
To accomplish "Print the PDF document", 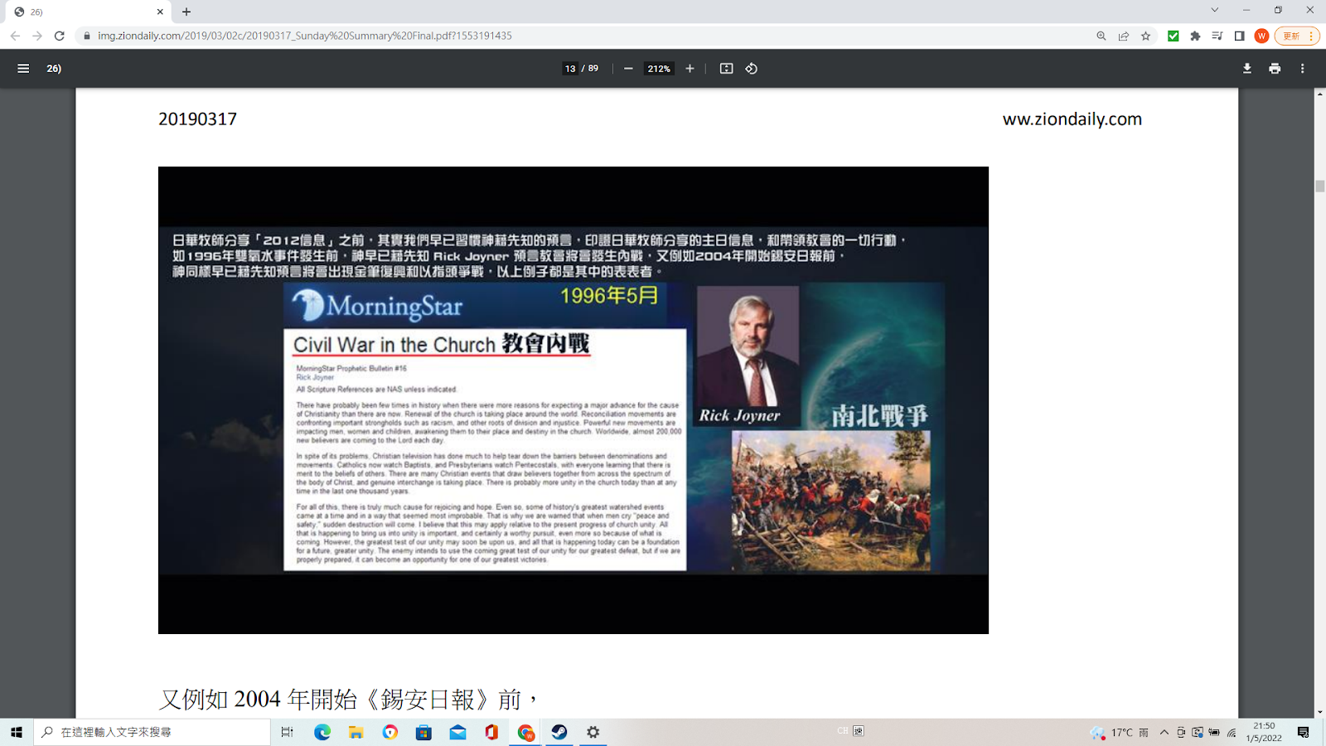I will point(1275,69).
